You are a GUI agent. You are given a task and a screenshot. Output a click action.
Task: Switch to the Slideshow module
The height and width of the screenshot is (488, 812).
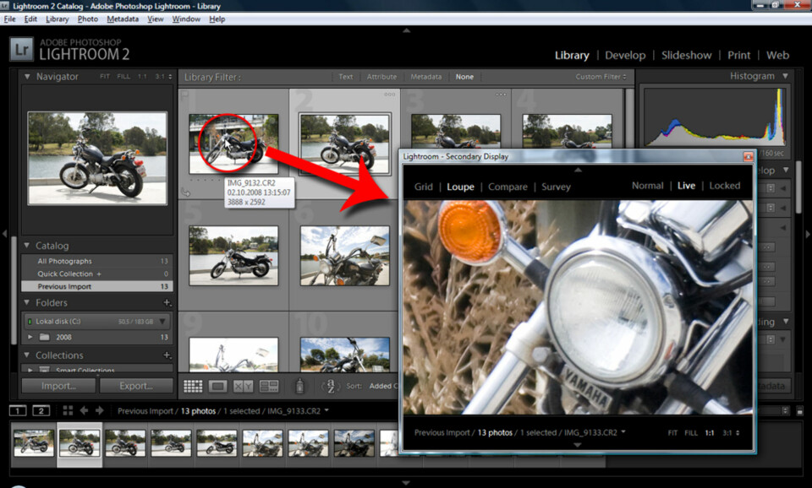point(686,56)
